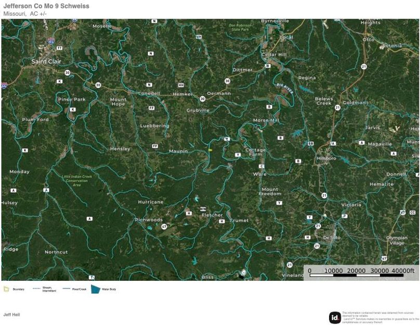The width and height of the screenshot is (420, 325).
Task: Click the WW highway shield above Fletcher
Action: point(203,208)
